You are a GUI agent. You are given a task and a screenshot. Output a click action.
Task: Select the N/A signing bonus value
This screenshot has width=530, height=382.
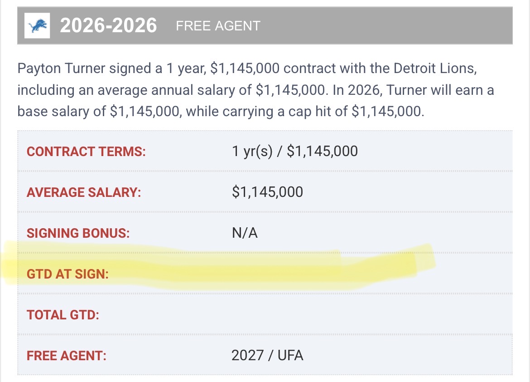245,233
